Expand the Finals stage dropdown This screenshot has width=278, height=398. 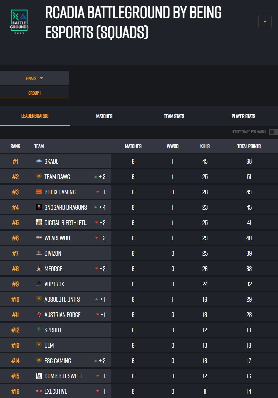pos(34,78)
